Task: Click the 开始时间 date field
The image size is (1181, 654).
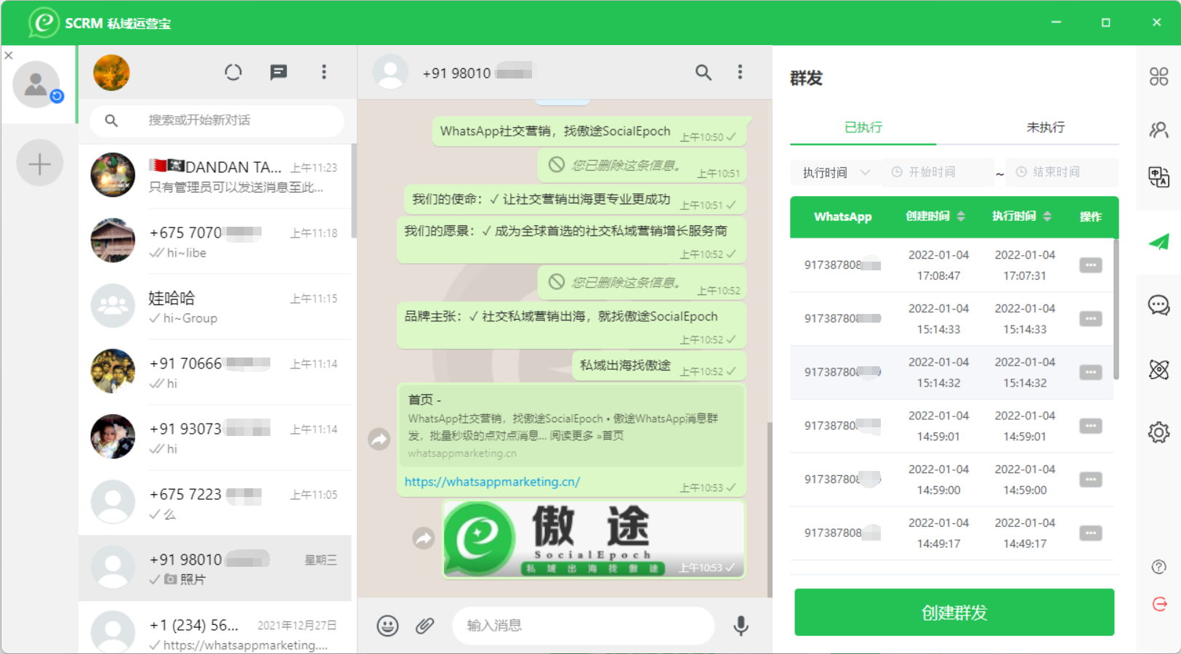Action: click(937, 172)
